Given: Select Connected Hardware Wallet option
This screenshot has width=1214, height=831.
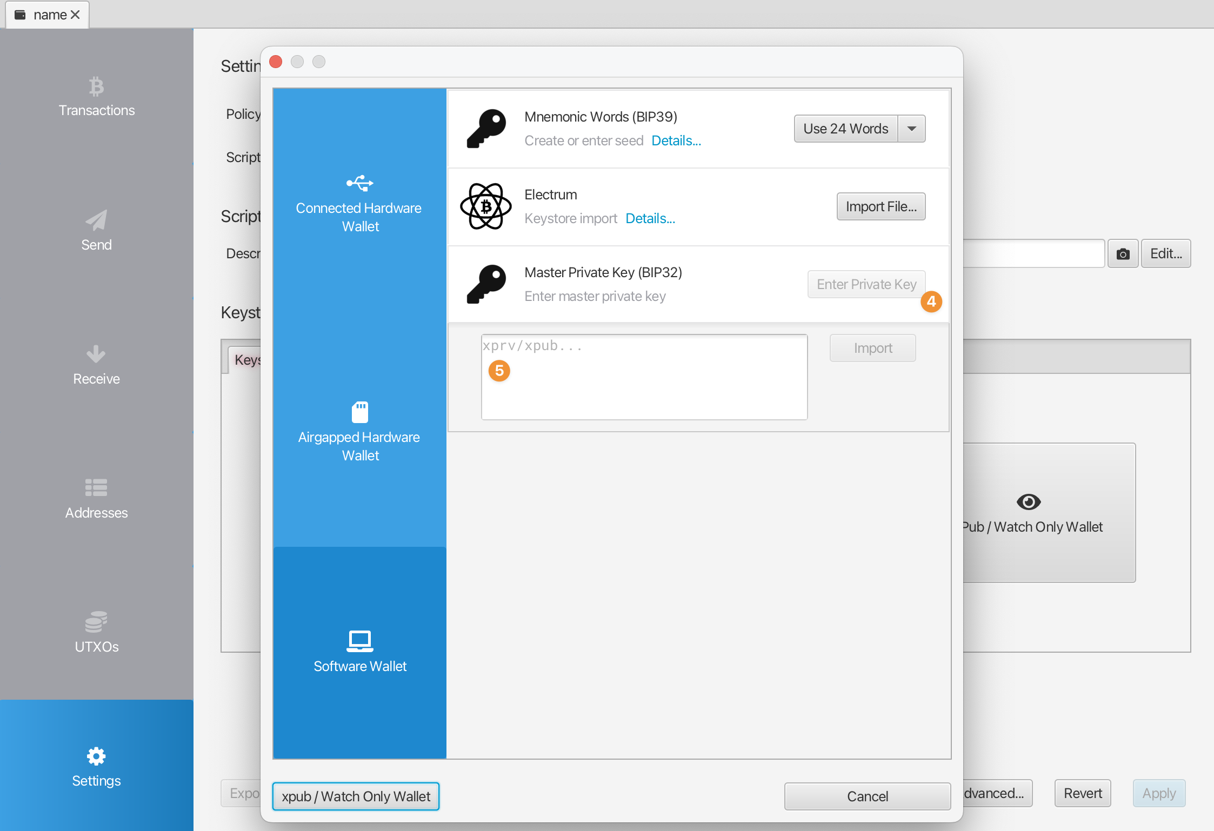Looking at the screenshot, I should tap(359, 204).
